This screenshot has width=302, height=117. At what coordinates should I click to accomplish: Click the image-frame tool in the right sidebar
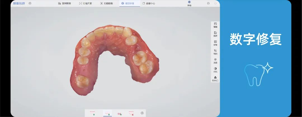tap(215, 43)
